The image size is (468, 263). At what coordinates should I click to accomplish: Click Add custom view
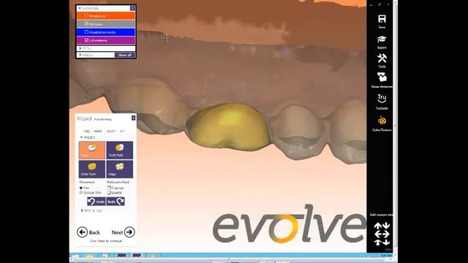pos(382,215)
